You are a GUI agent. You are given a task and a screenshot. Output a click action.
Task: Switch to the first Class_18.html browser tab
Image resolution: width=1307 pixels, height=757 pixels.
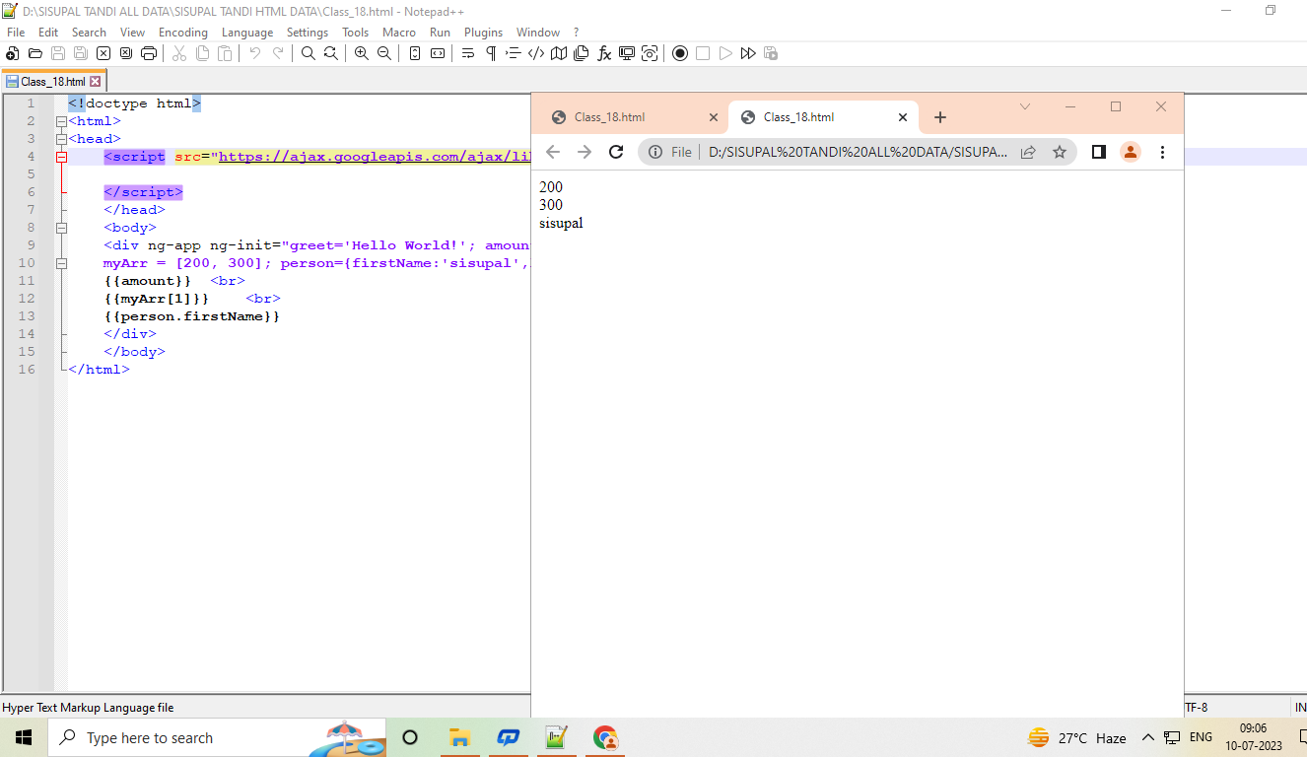point(609,117)
